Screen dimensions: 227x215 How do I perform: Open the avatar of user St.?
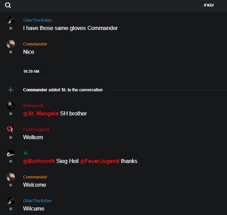[11, 153]
